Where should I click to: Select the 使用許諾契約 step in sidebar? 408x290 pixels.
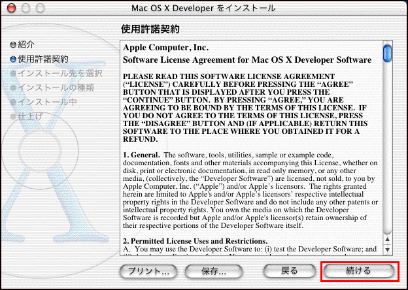(39, 59)
